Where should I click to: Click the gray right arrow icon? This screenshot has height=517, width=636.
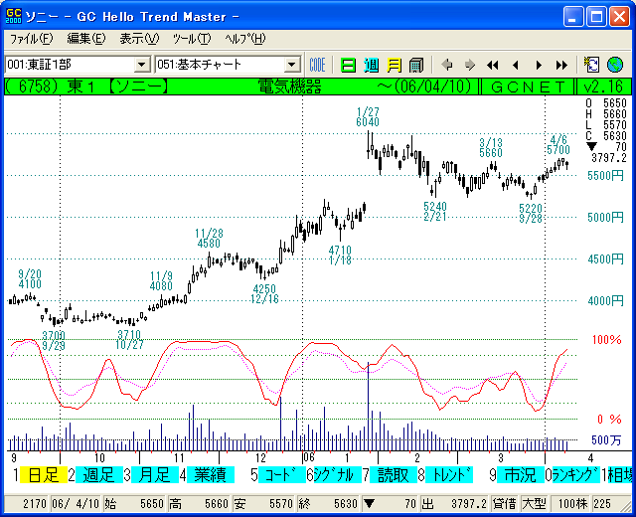(x=470, y=65)
